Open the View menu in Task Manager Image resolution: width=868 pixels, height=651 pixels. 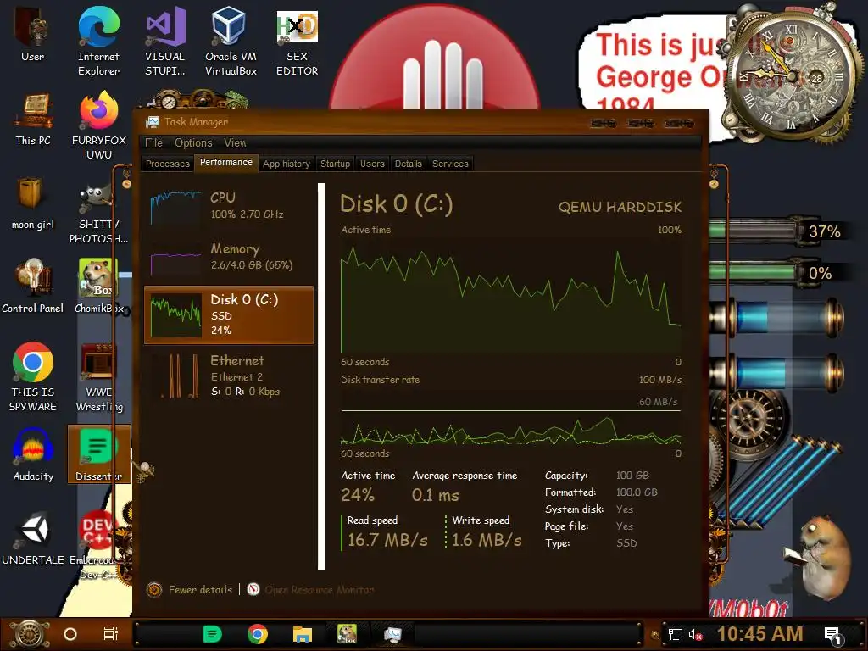pos(236,142)
